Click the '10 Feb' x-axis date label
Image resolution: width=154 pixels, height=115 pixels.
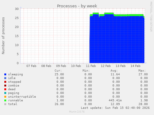[76, 66]
